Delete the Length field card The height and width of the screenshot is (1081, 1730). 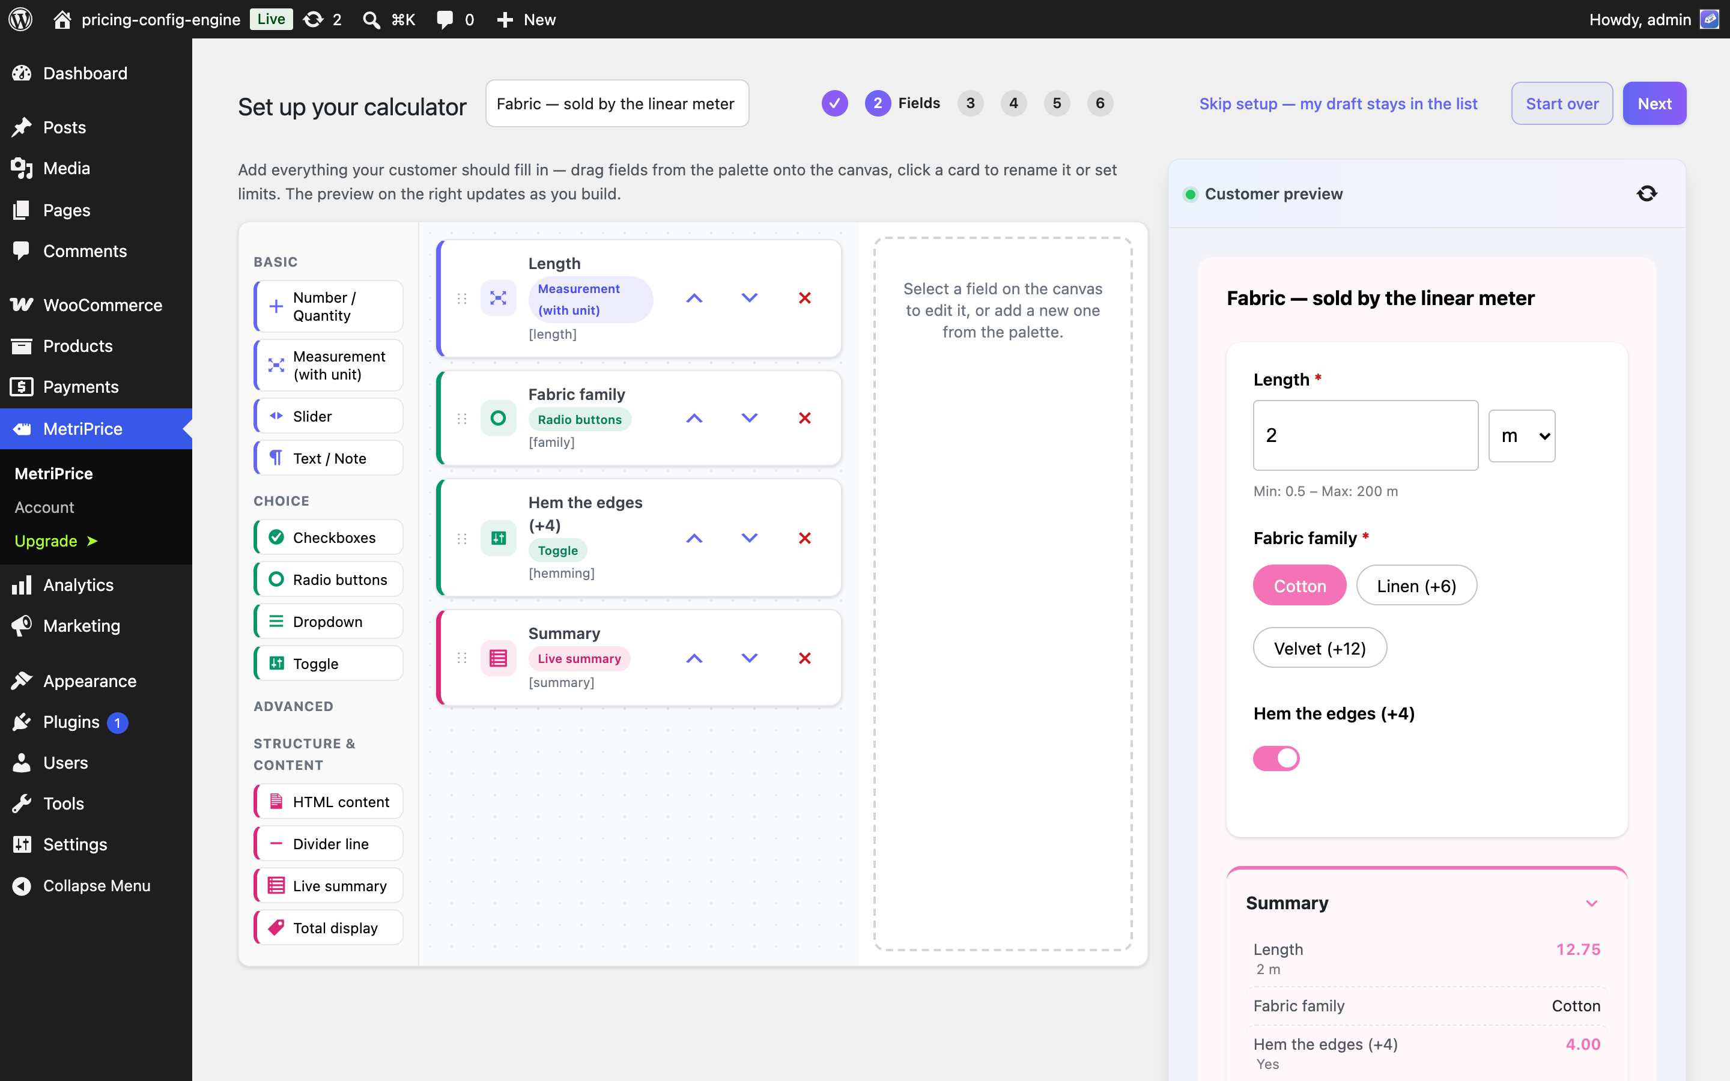click(x=804, y=298)
